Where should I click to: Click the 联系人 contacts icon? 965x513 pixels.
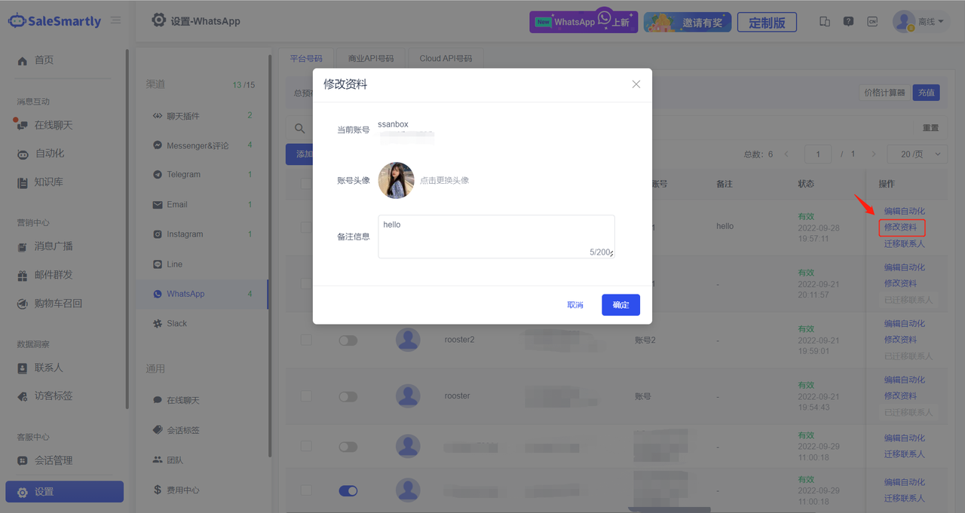(23, 368)
